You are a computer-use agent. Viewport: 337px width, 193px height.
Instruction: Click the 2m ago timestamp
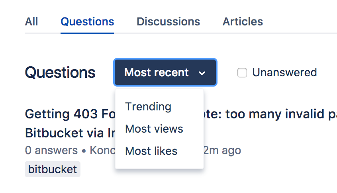(x=222, y=150)
